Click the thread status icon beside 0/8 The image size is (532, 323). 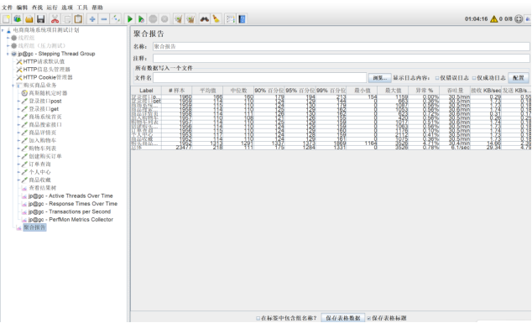coord(519,19)
